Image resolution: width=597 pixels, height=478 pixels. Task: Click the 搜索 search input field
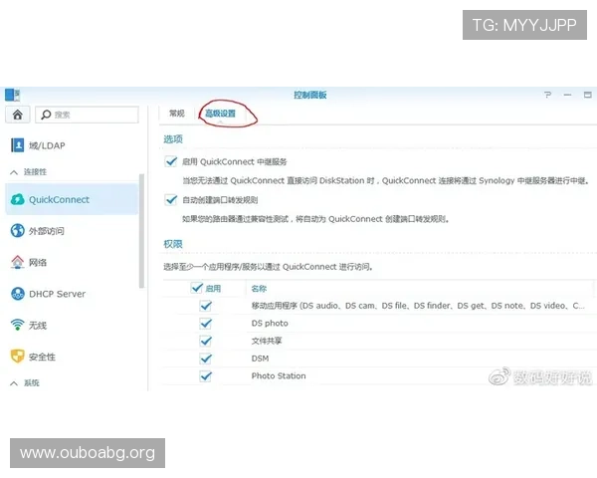point(87,115)
